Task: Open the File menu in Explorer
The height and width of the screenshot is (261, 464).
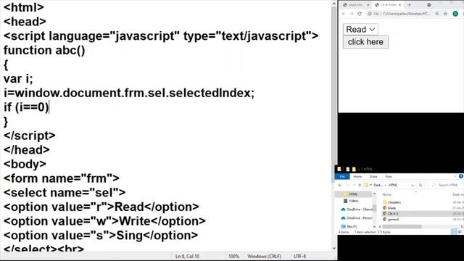Action: click(342, 177)
